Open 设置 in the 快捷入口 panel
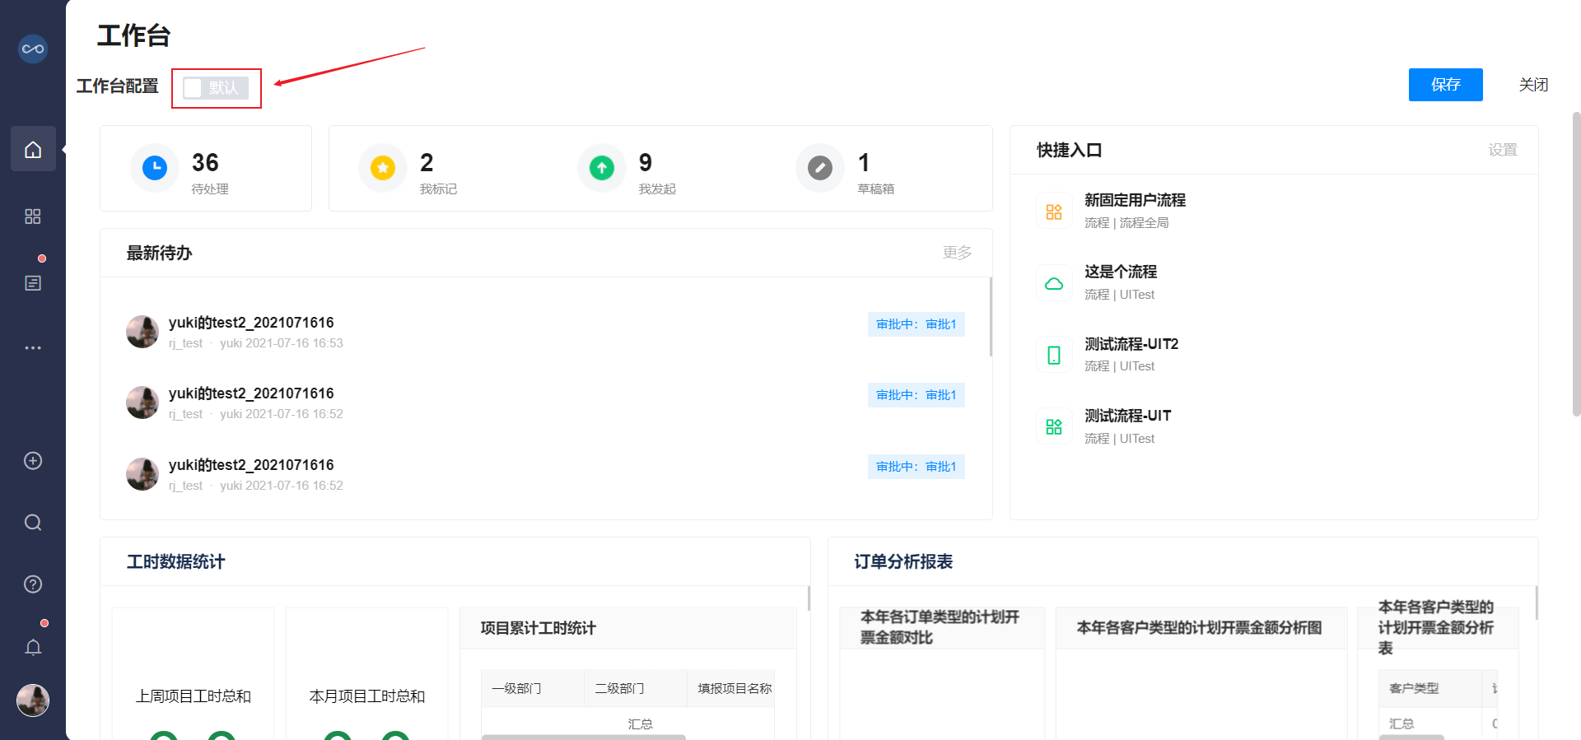Viewport: 1581px width, 740px height. point(1503,150)
